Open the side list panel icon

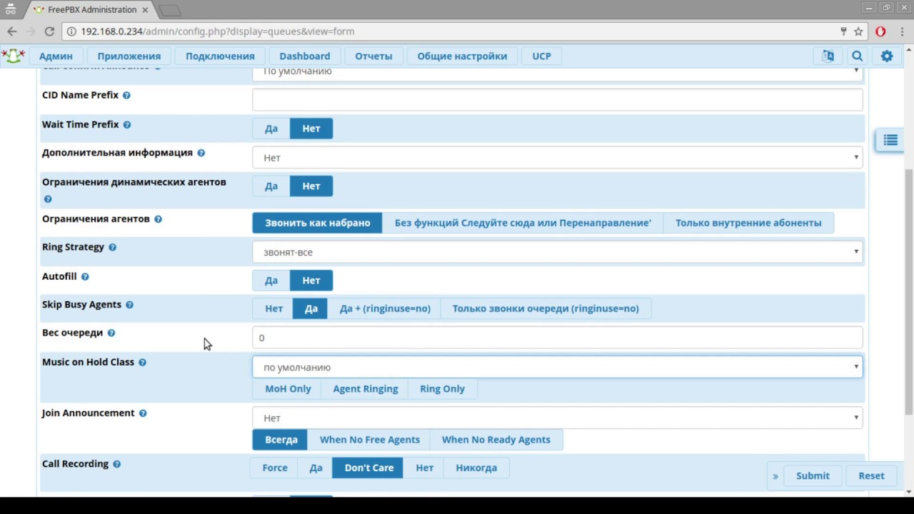[x=890, y=140]
